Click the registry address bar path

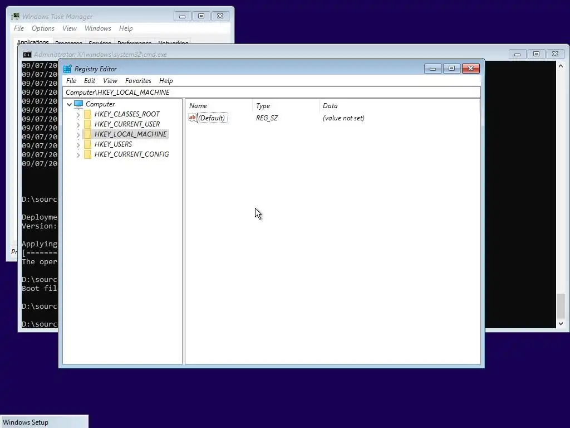click(271, 93)
